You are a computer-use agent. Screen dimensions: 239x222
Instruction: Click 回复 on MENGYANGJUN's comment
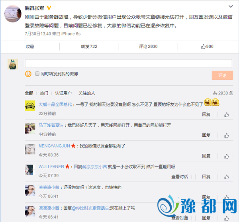coord(206,155)
